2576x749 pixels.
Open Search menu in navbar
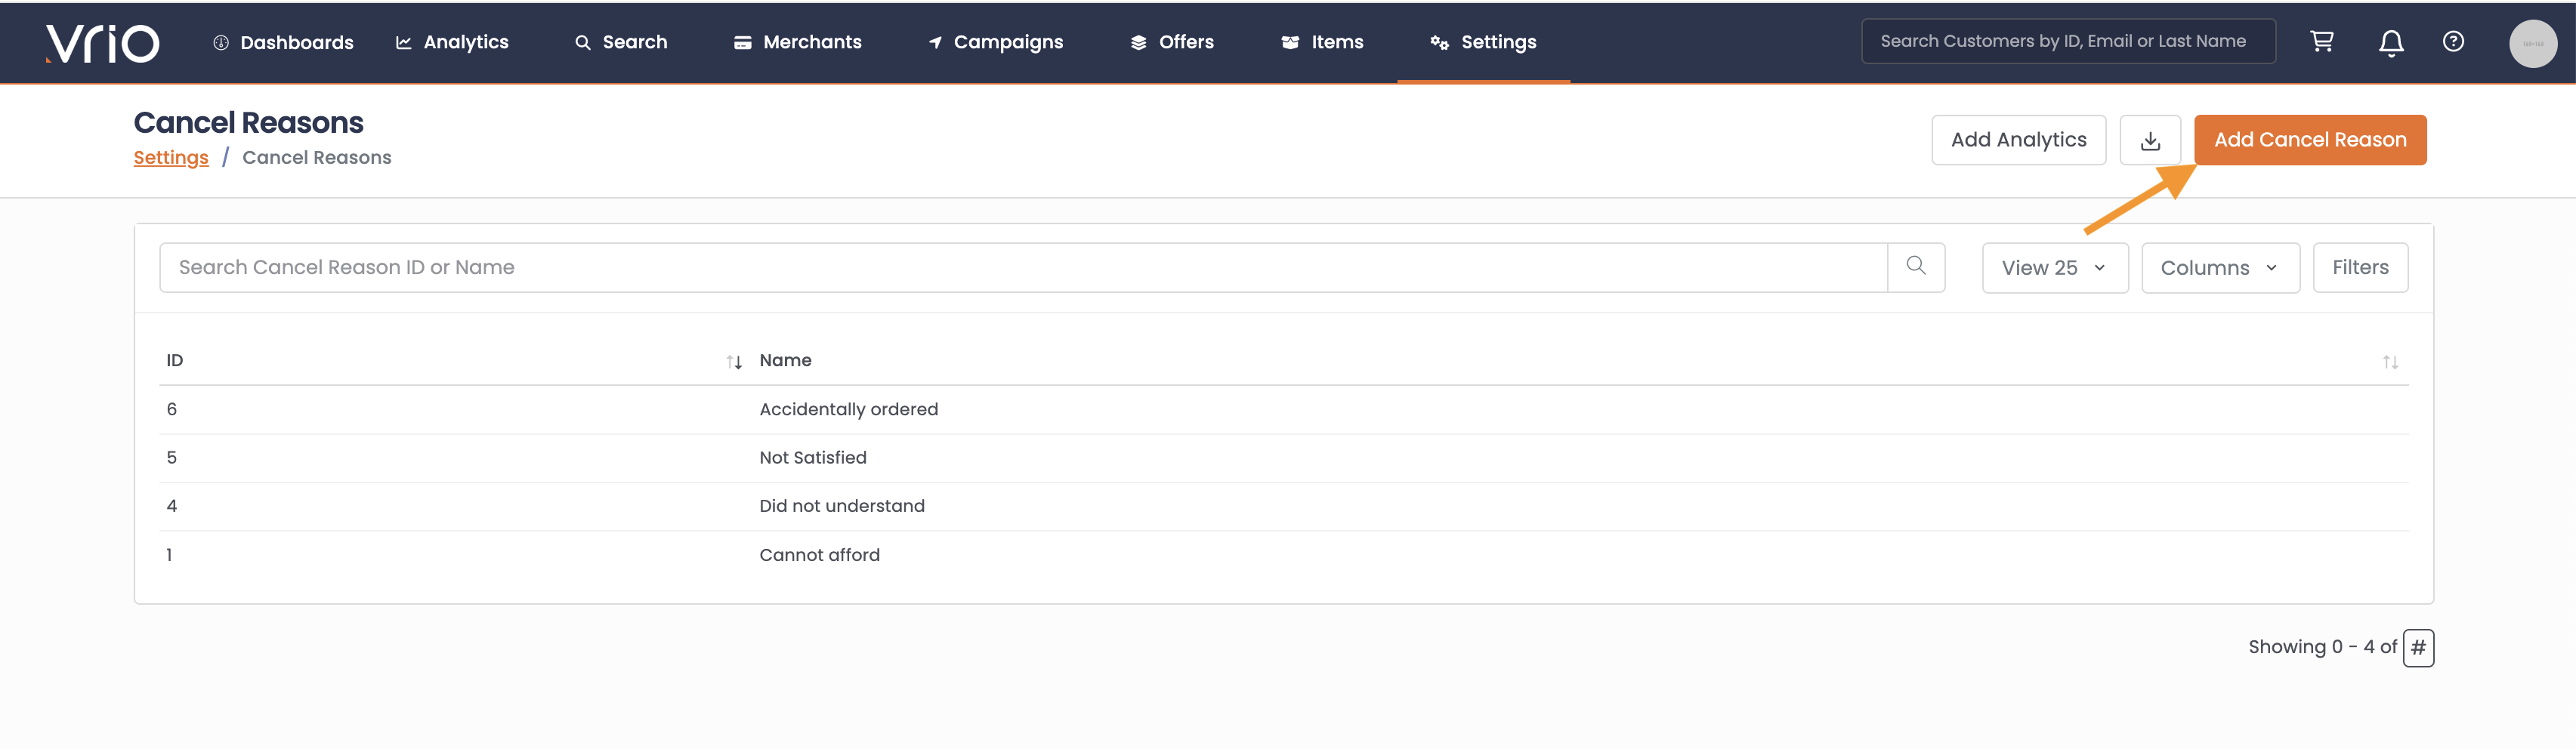coord(621,42)
